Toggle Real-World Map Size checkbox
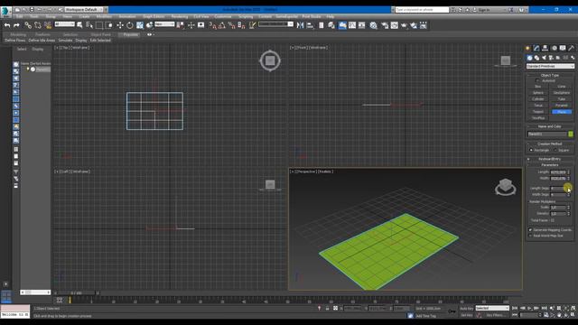Image resolution: width=578 pixels, height=325 pixels. 531,236
